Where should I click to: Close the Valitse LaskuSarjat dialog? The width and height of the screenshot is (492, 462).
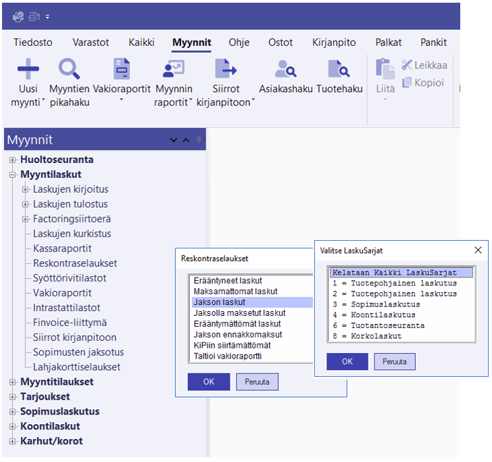tap(478, 250)
